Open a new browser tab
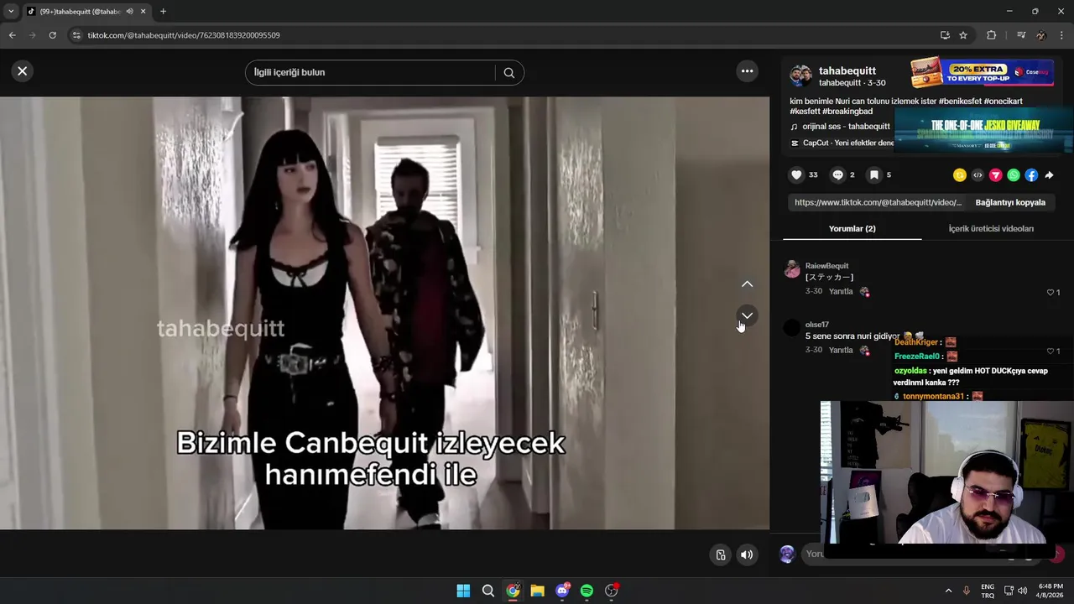The height and width of the screenshot is (604, 1074). point(163,11)
